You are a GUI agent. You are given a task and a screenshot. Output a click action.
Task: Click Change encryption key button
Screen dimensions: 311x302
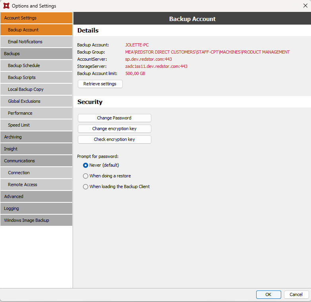[114, 129]
